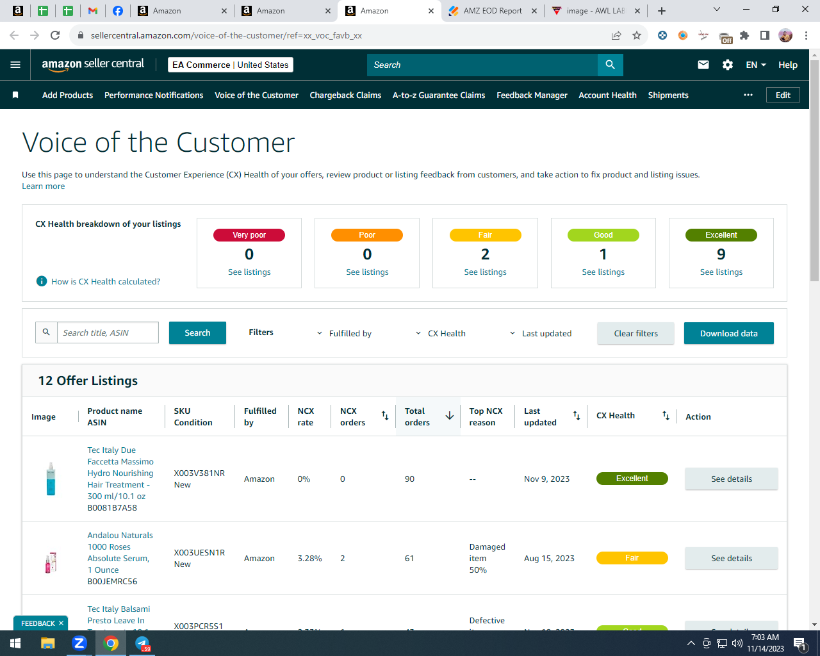Open Windows notification center icon
This screenshot has width=820, height=656.
point(799,643)
